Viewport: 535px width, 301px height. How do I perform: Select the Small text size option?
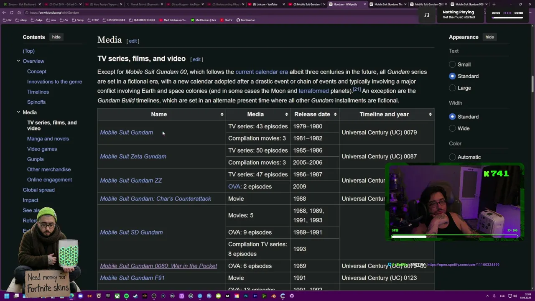[452, 64]
